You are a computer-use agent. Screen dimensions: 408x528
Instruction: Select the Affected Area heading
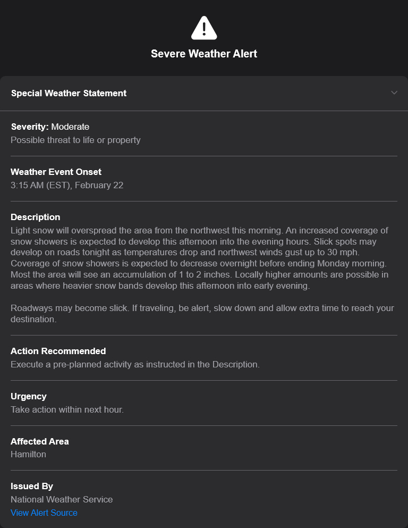(x=39, y=441)
